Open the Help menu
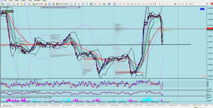Viewport: 213px width, 108px height. coord(44,1)
